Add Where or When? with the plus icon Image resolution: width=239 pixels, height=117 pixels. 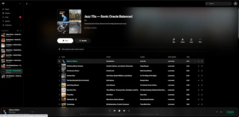198,61
